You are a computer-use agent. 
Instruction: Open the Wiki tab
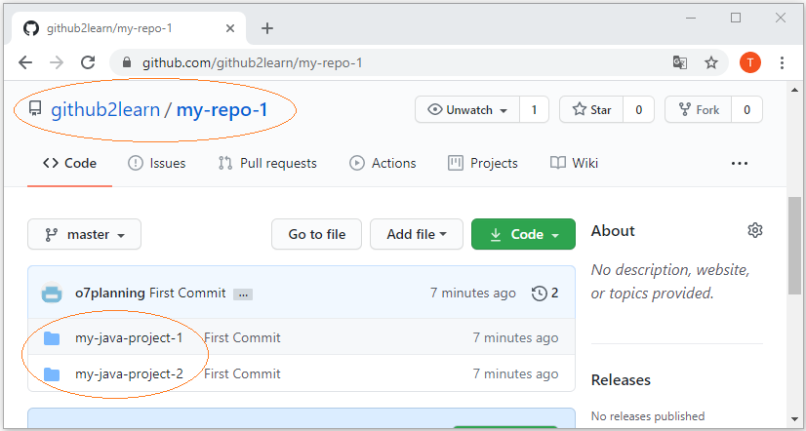coord(574,164)
